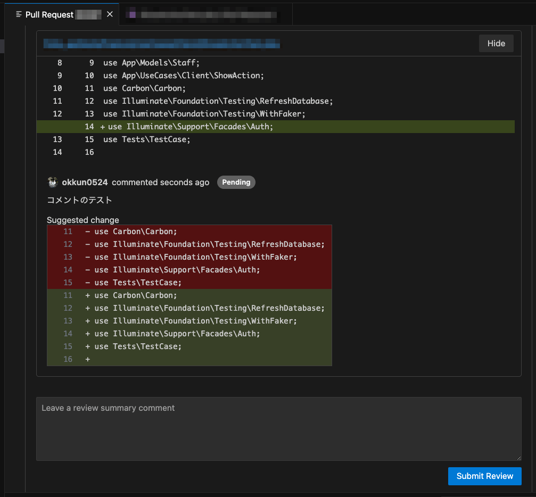Screen dimensions: 536x497
Task: Submit the pending review
Action: [x=484, y=476]
